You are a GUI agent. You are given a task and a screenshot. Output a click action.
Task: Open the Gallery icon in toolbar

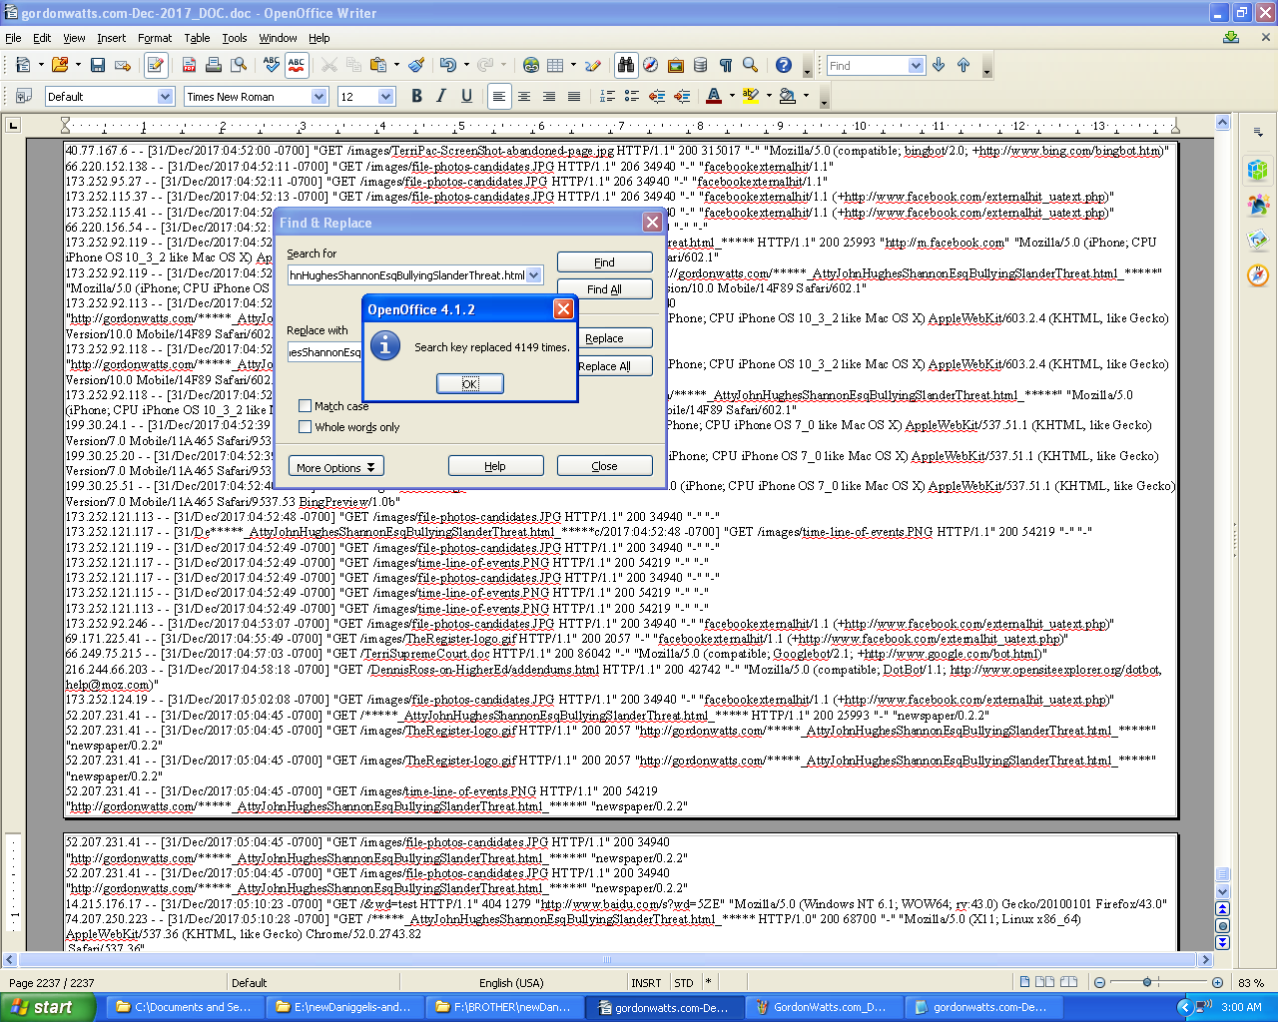point(676,65)
